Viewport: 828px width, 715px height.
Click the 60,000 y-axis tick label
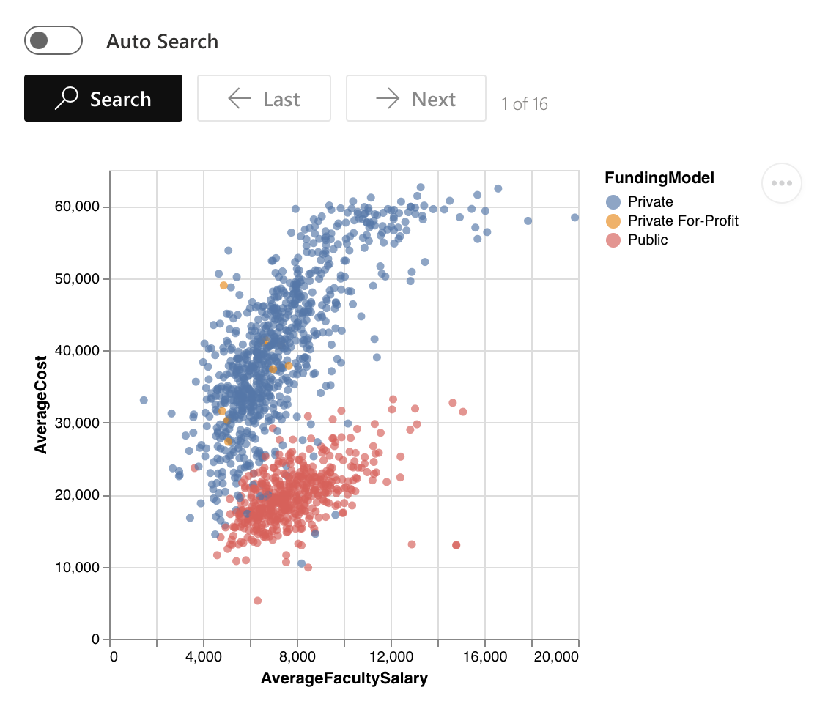pyautogui.click(x=77, y=207)
